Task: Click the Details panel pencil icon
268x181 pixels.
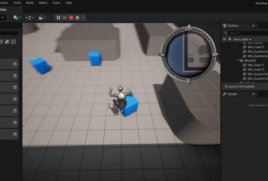Action: (224, 94)
